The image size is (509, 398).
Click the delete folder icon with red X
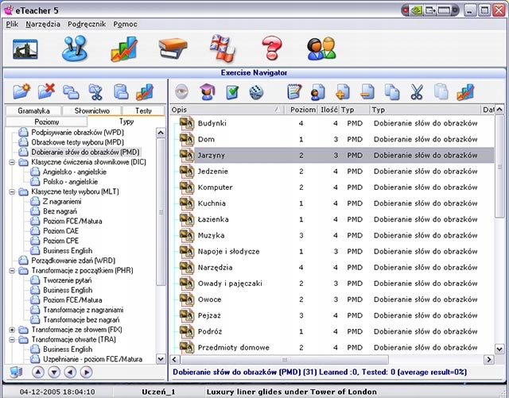point(46,92)
